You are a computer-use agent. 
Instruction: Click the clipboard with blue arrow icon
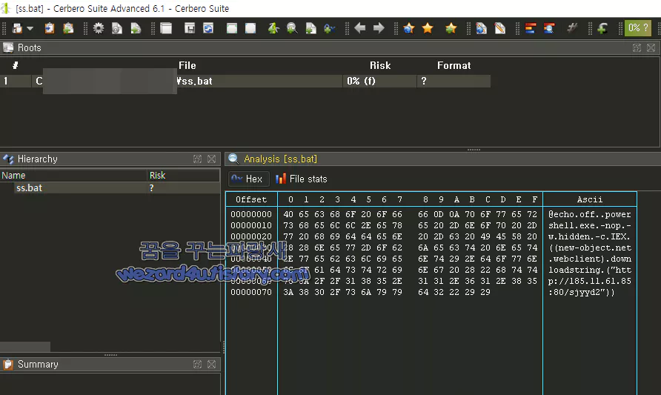click(x=50, y=28)
